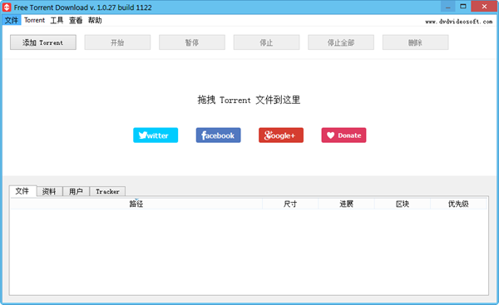Open the Torrent menu

[x=34, y=20]
